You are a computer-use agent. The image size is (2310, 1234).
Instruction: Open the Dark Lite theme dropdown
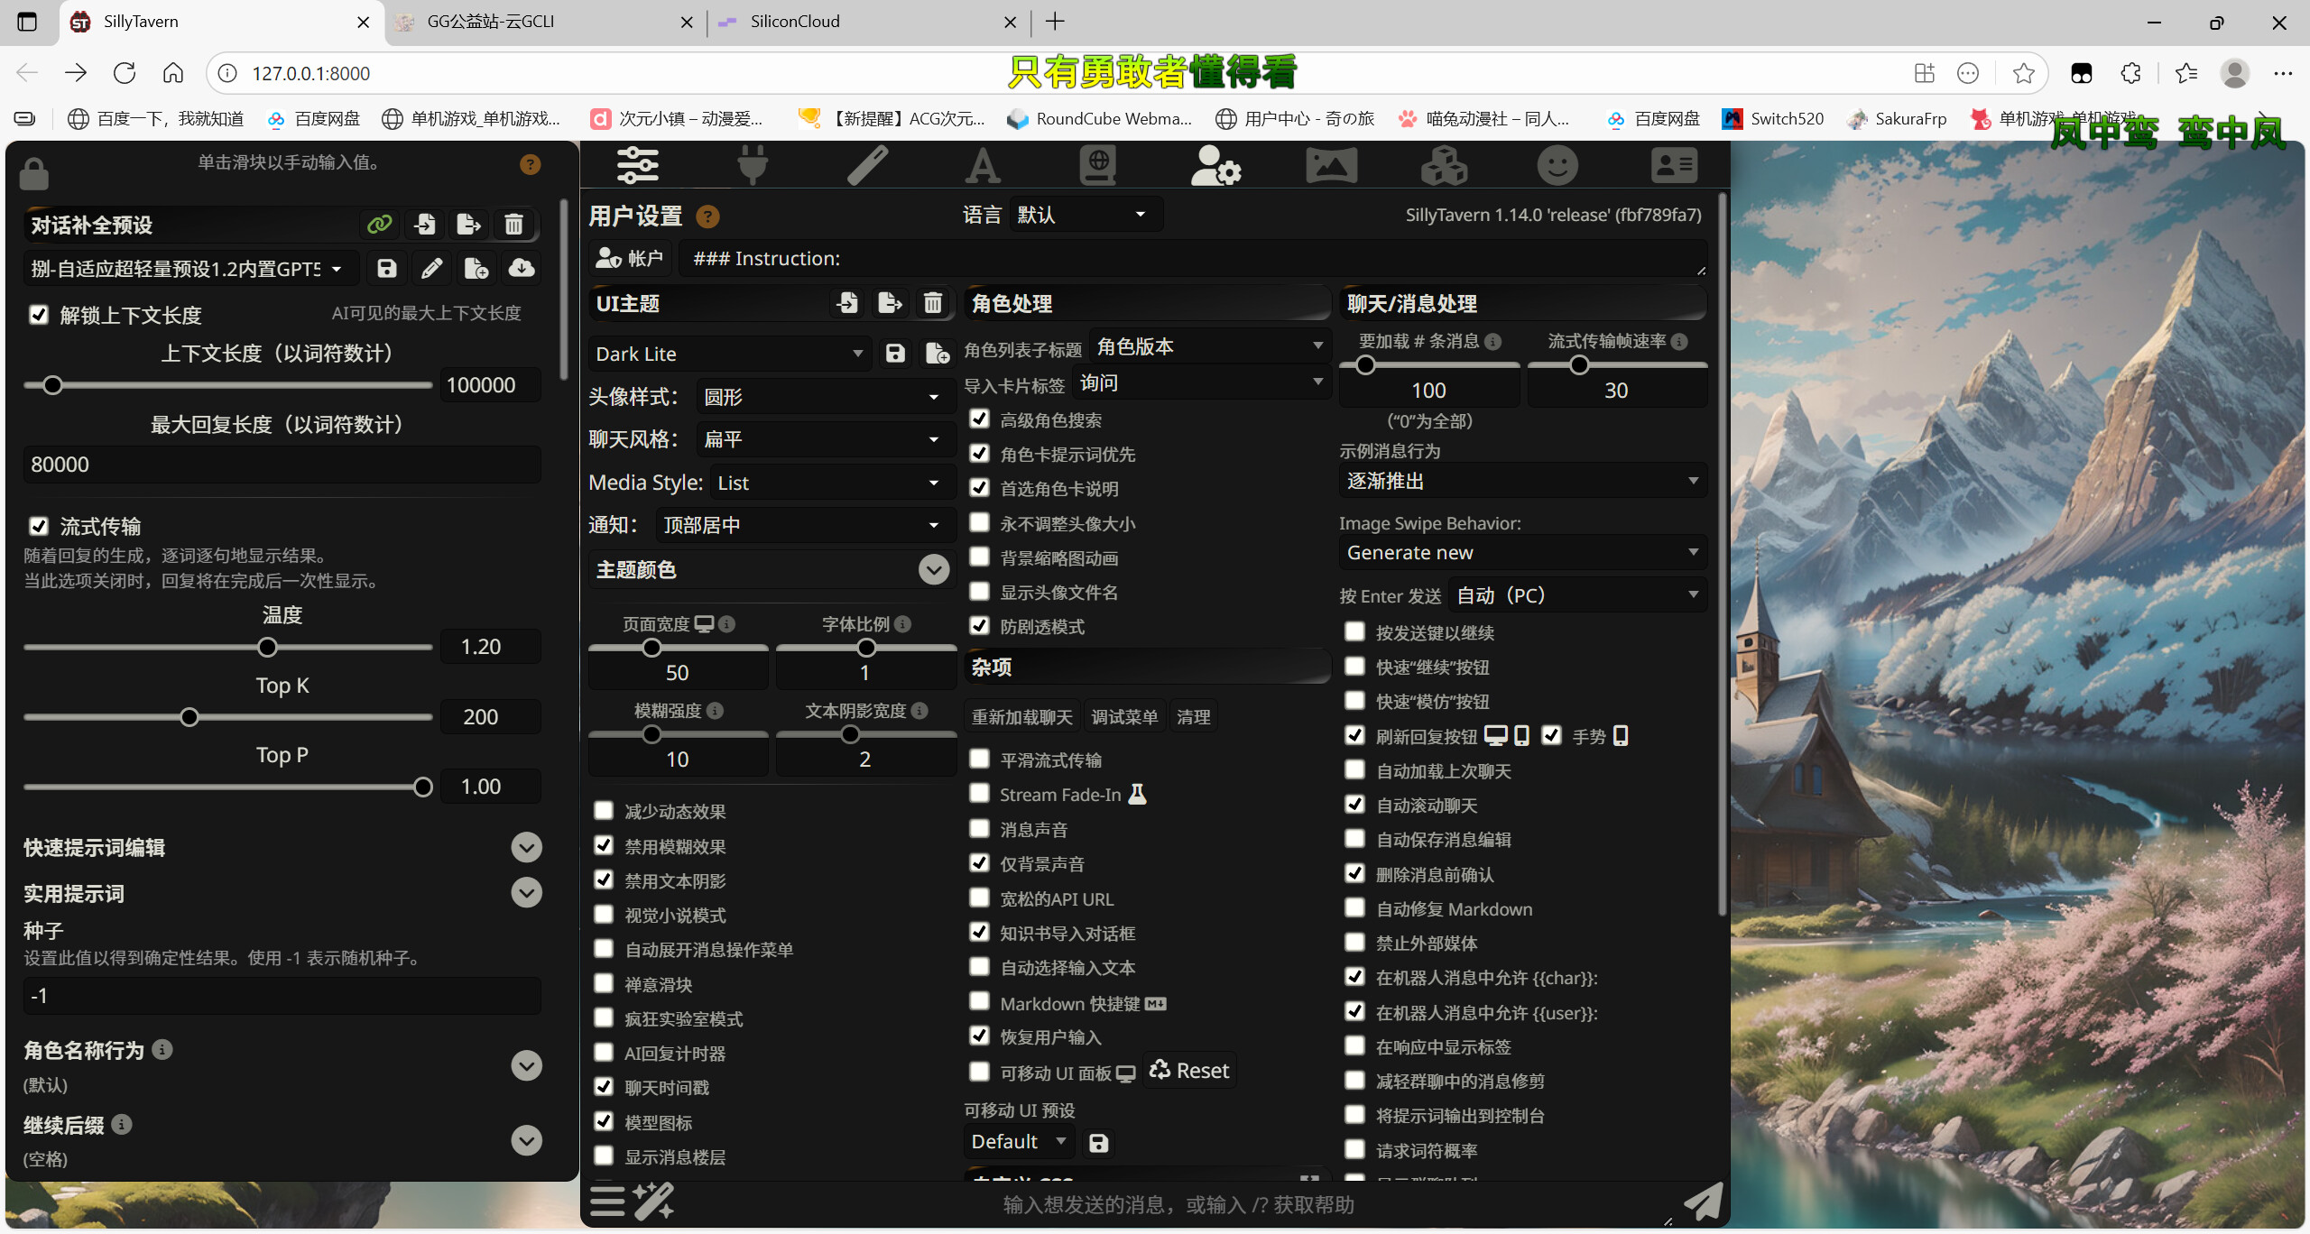point(729,354)
